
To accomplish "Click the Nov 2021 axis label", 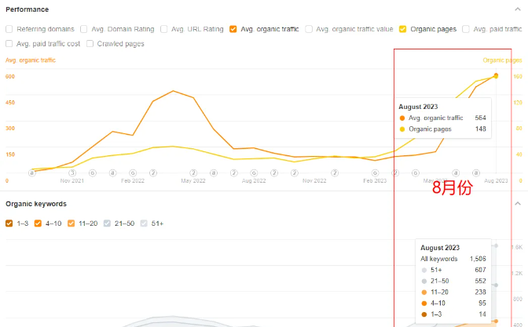I will coord(72,181).
